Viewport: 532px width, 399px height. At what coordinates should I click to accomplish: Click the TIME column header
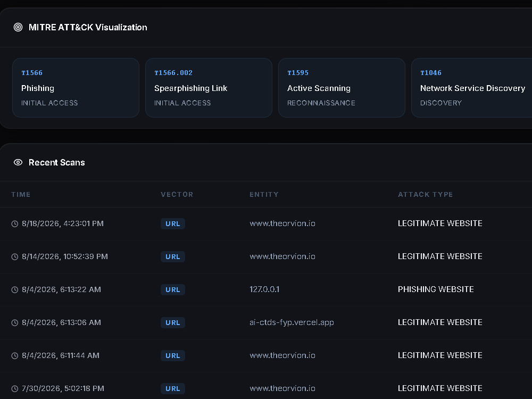tap(21, 194)
